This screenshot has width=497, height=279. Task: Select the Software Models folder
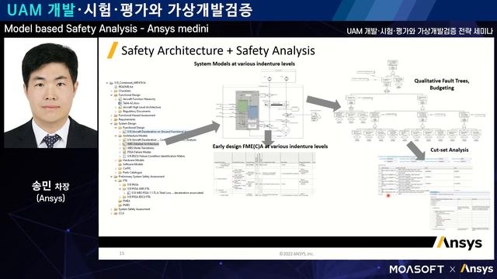click(x=133, y=164)
